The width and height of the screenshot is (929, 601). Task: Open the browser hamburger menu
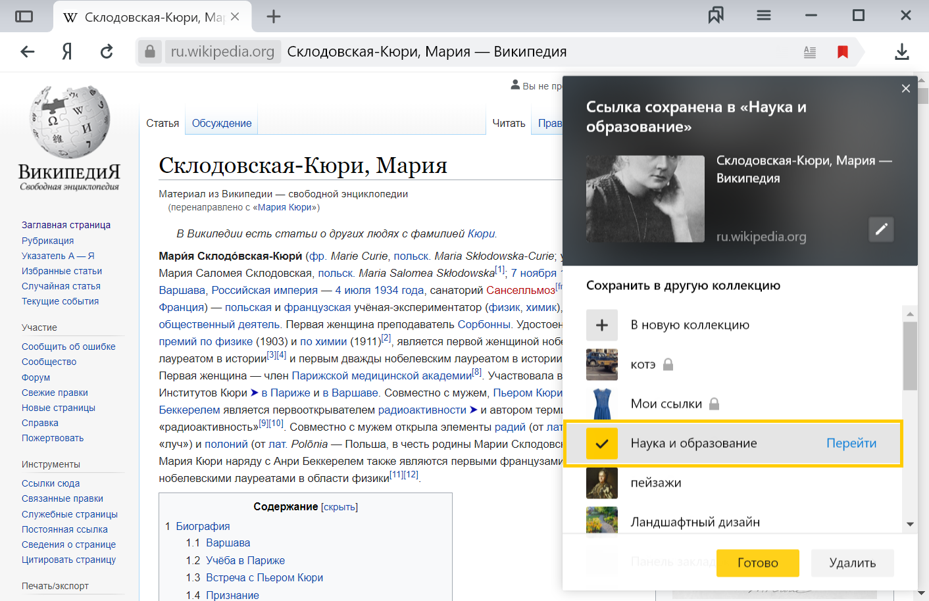[x=764, y=15]
